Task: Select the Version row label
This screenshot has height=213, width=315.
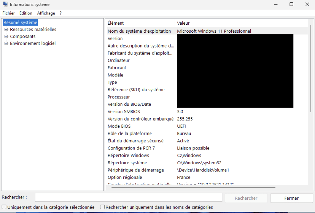Action: 115,39
